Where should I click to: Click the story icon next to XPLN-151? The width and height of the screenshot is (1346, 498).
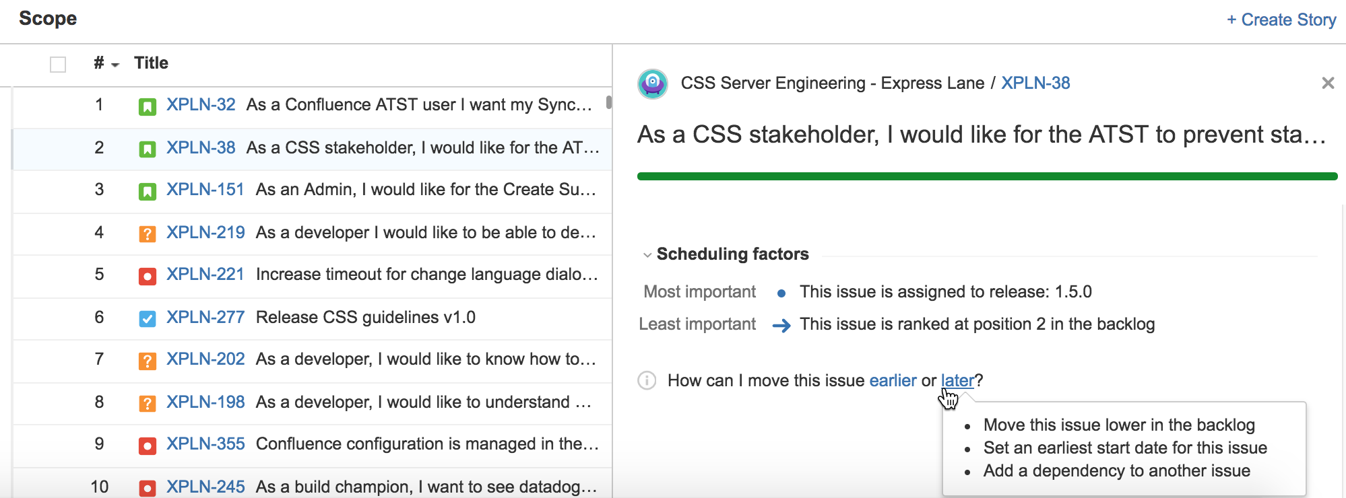147,191
